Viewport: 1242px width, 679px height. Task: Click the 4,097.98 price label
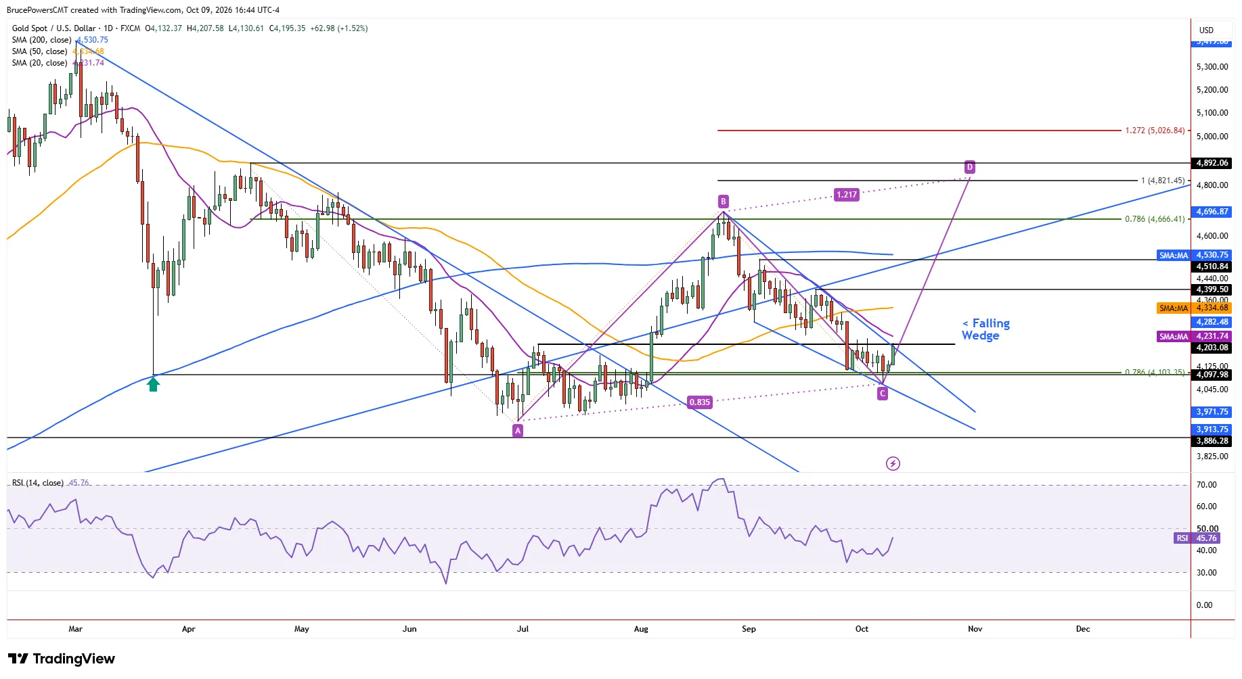(x=1212, y=375)
